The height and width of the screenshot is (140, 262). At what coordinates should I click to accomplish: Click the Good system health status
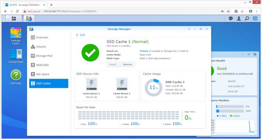click(x=222, y=68)
